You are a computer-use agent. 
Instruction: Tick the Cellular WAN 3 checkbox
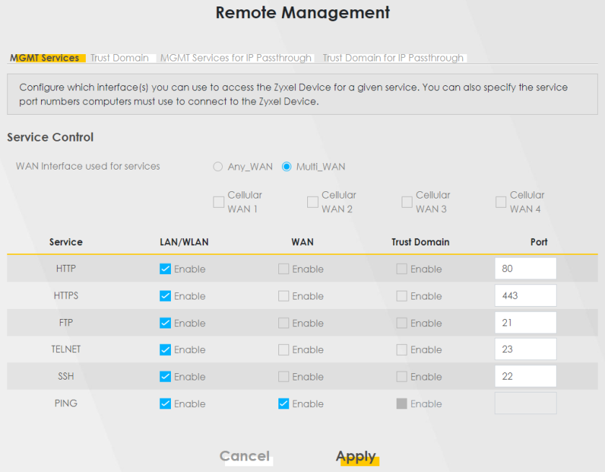407,202
